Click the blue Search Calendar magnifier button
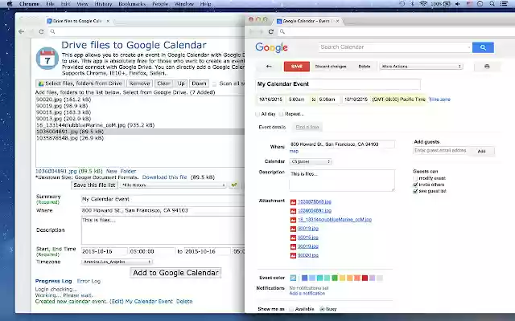This screenshot has height=321, width=515. coord(483,47)
